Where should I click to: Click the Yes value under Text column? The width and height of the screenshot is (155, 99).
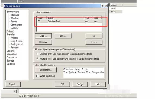pos(96,21)
